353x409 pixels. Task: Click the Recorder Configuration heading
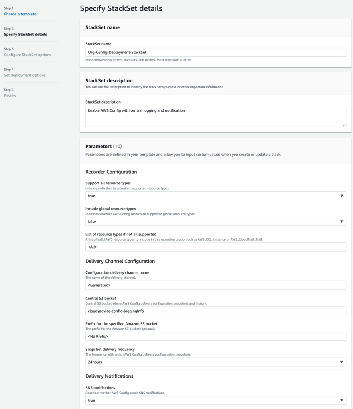(111, 172)
